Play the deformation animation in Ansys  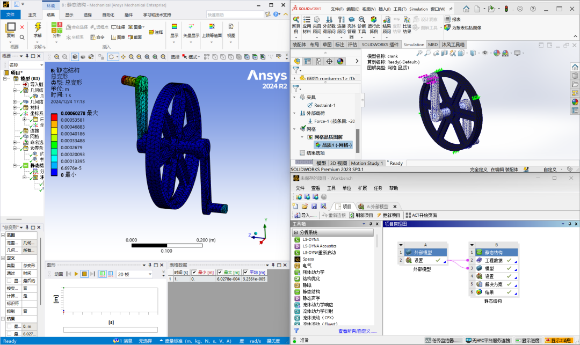[x=76, y=274]
